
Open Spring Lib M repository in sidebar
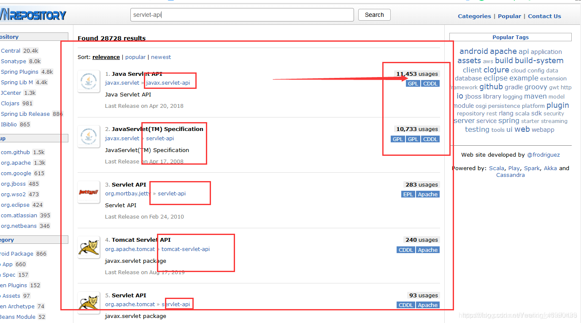click(17, 82)
